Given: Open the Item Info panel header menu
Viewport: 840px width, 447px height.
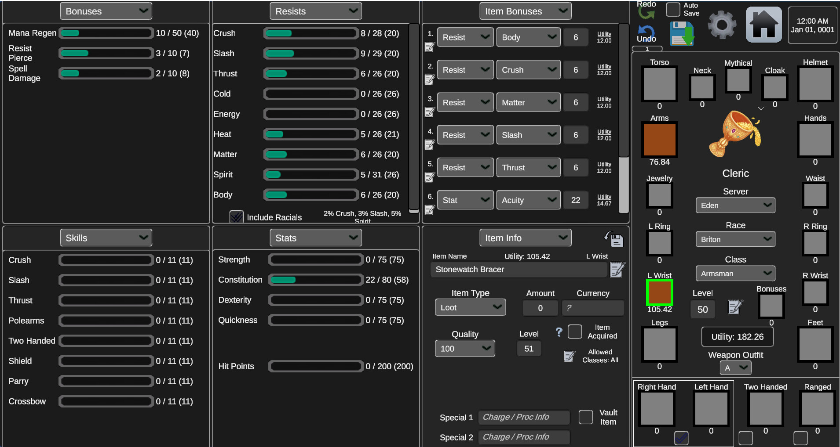Looking at the screenshot, I should (x=525, y=238).
